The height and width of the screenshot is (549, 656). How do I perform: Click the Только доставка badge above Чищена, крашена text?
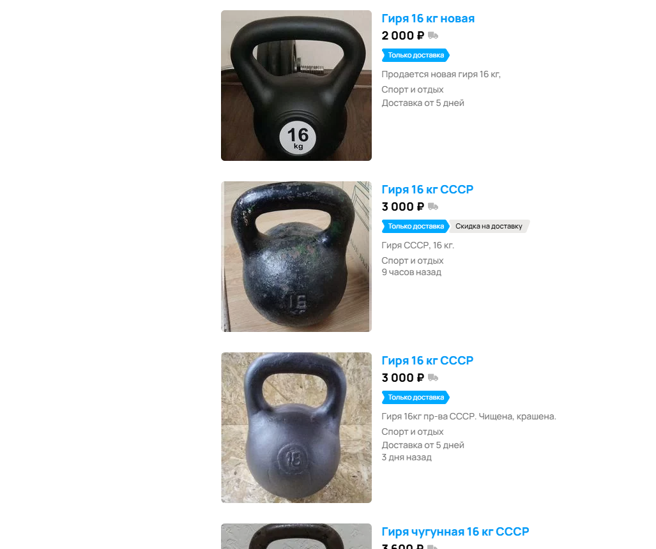tap(415, 397)
